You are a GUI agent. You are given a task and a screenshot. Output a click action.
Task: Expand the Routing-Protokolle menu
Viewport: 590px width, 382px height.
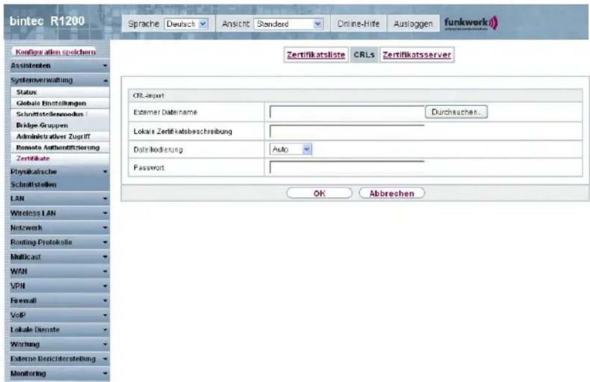59,242
